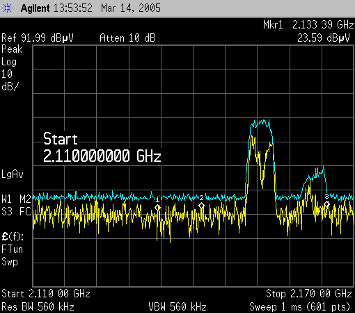Click the Start 2.110000000 GHz entry box
The width and height of the screenshot is (355, 314).
(x=102, y=147)
